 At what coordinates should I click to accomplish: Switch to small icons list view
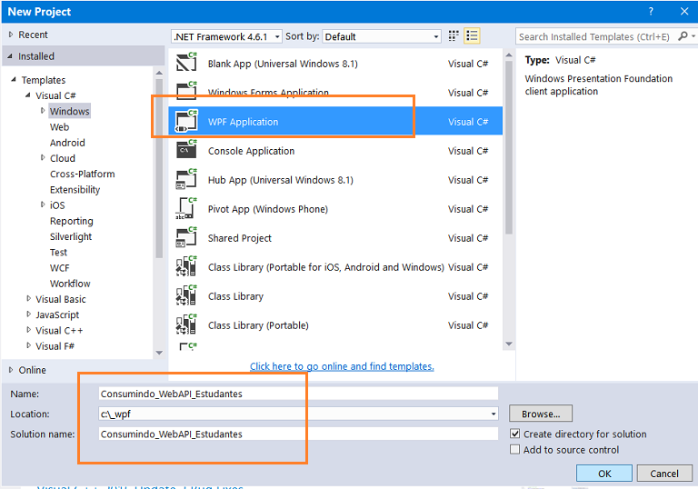472,36
